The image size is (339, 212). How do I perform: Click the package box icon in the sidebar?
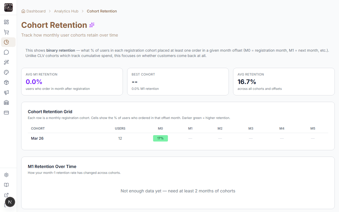(6, 82)
